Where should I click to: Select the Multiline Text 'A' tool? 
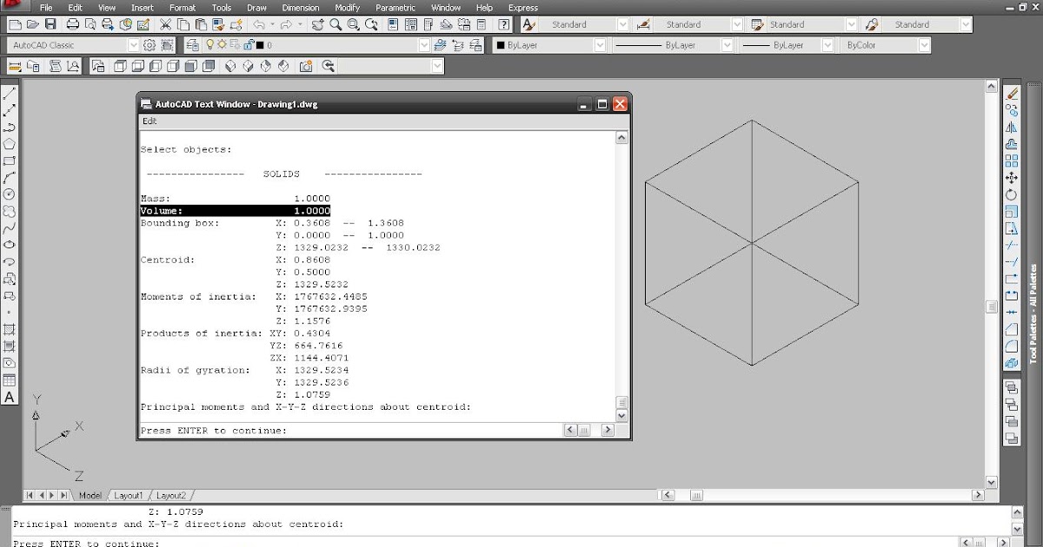pyautogui.click(x=10, y=398)
